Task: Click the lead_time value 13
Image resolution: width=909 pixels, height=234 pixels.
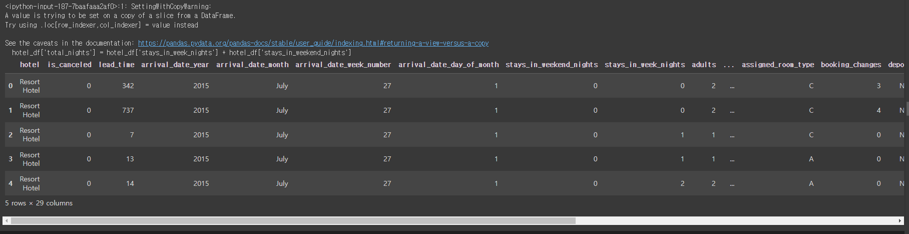Action: click(x=130, y=159)
